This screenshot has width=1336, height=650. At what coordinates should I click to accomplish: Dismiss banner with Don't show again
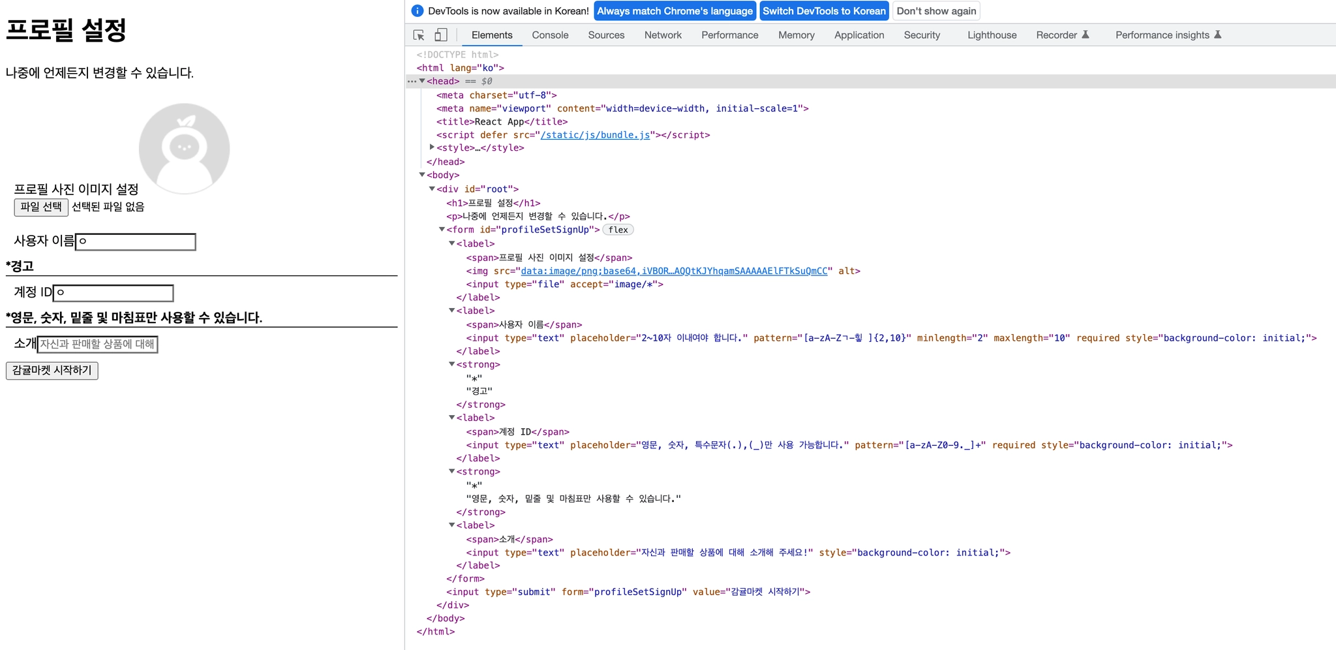click(936, 11)
